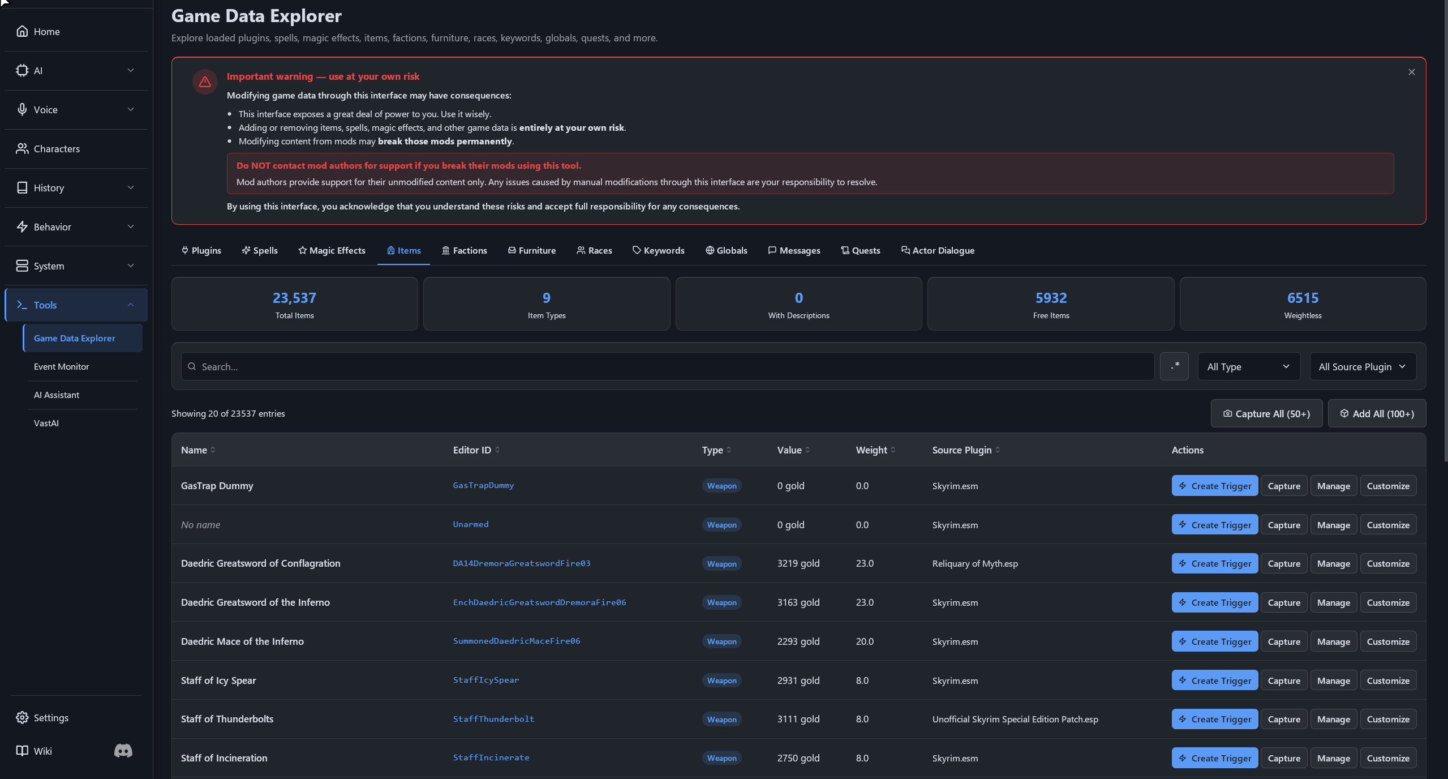Collapse the Tools sidebar section chevron
The height and width of the screenshot is (779, 1448).
pyautogui.click(x=131, y=305)
